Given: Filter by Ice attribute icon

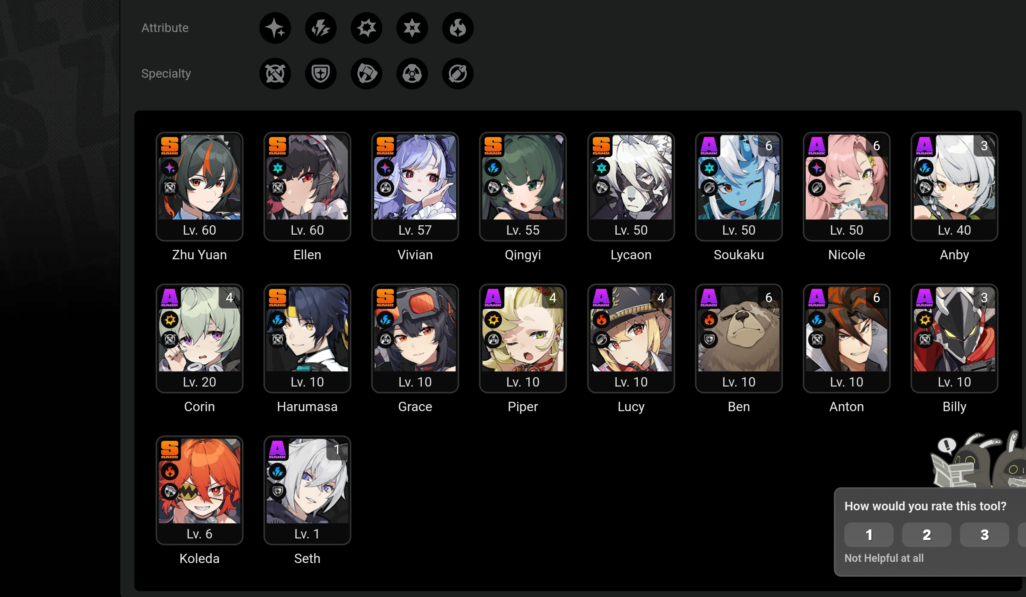Looking at the screenshot, I should tap(412, 28).
